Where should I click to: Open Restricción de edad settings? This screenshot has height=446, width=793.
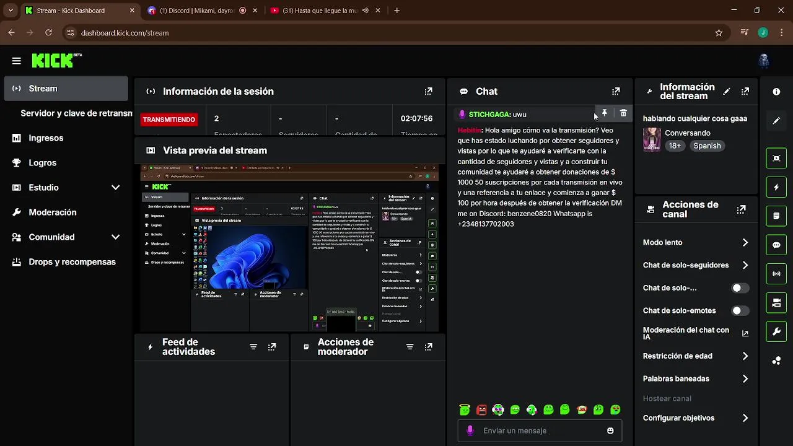696,356
